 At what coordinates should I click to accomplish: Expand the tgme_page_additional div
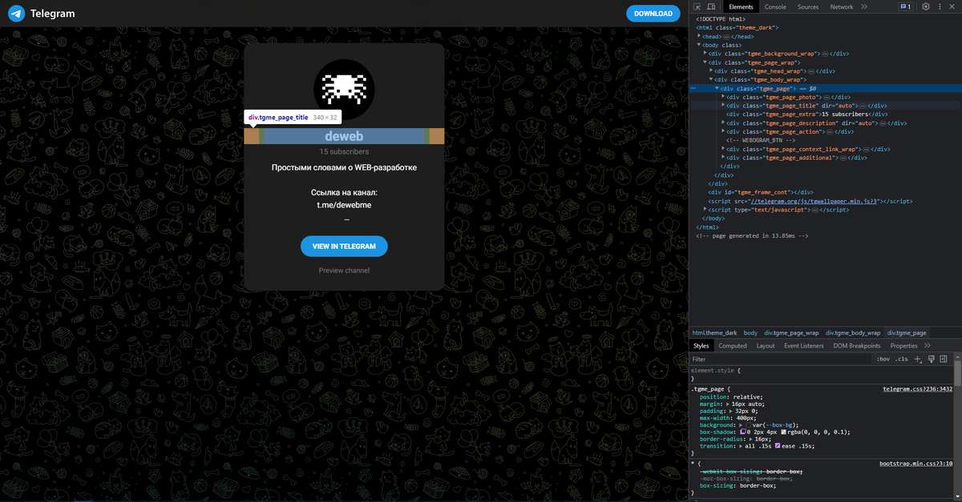coord(724,158)
